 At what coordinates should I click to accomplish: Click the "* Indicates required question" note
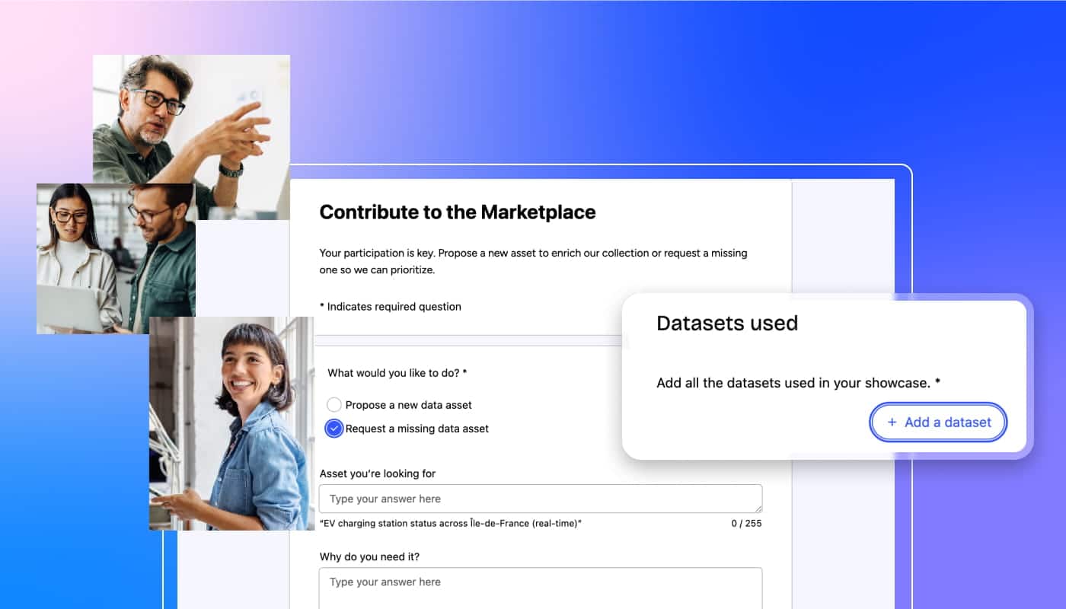(x=390, y=307)
